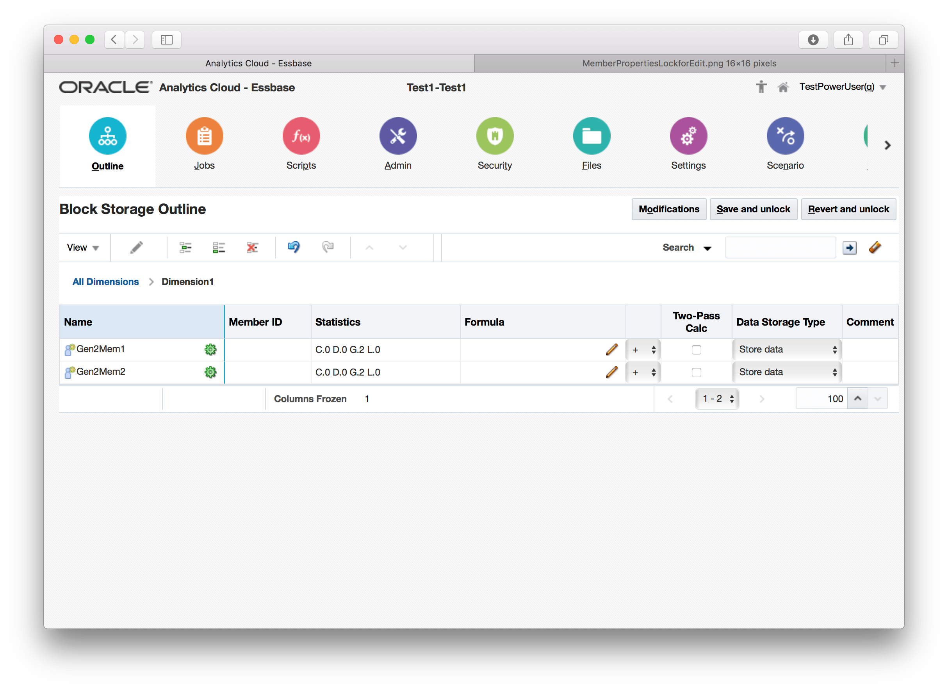The width and height of the screenshot is (948, 691).
Task: Click the Save and unlock button
Action: tap(753, 209)
